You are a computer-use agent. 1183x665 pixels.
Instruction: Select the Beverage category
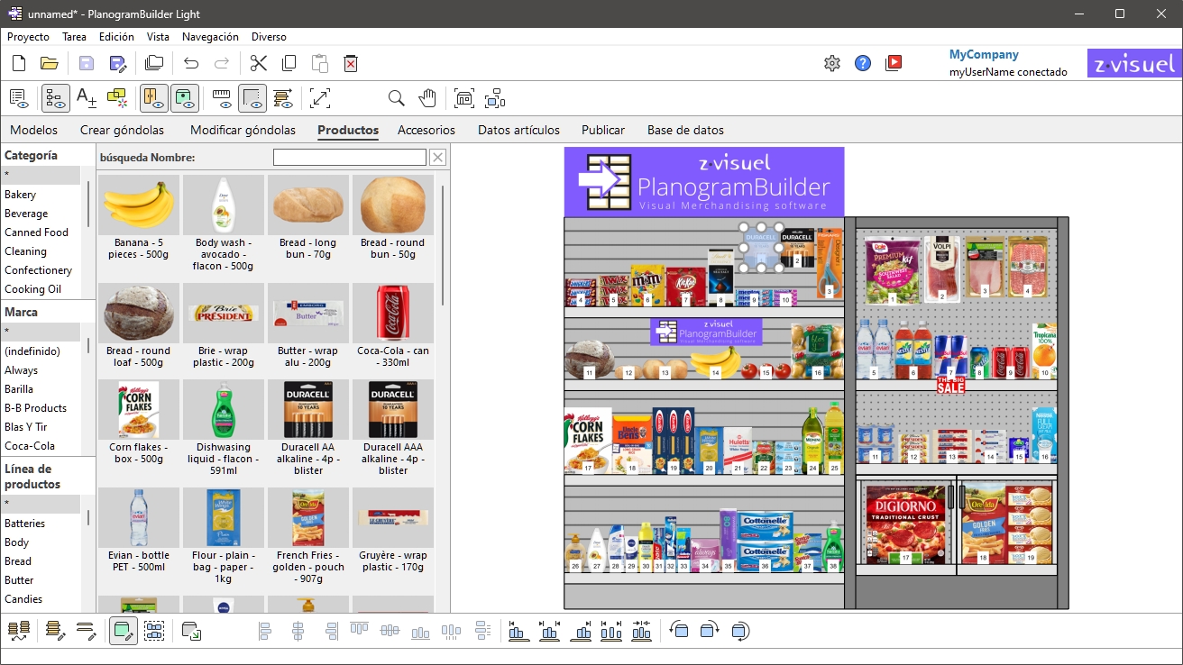point(26,214)
